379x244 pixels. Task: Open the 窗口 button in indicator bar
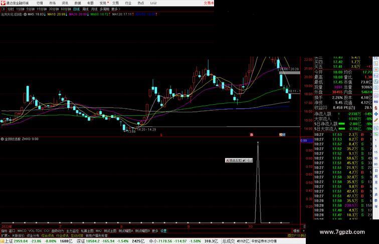click(12, 231)
